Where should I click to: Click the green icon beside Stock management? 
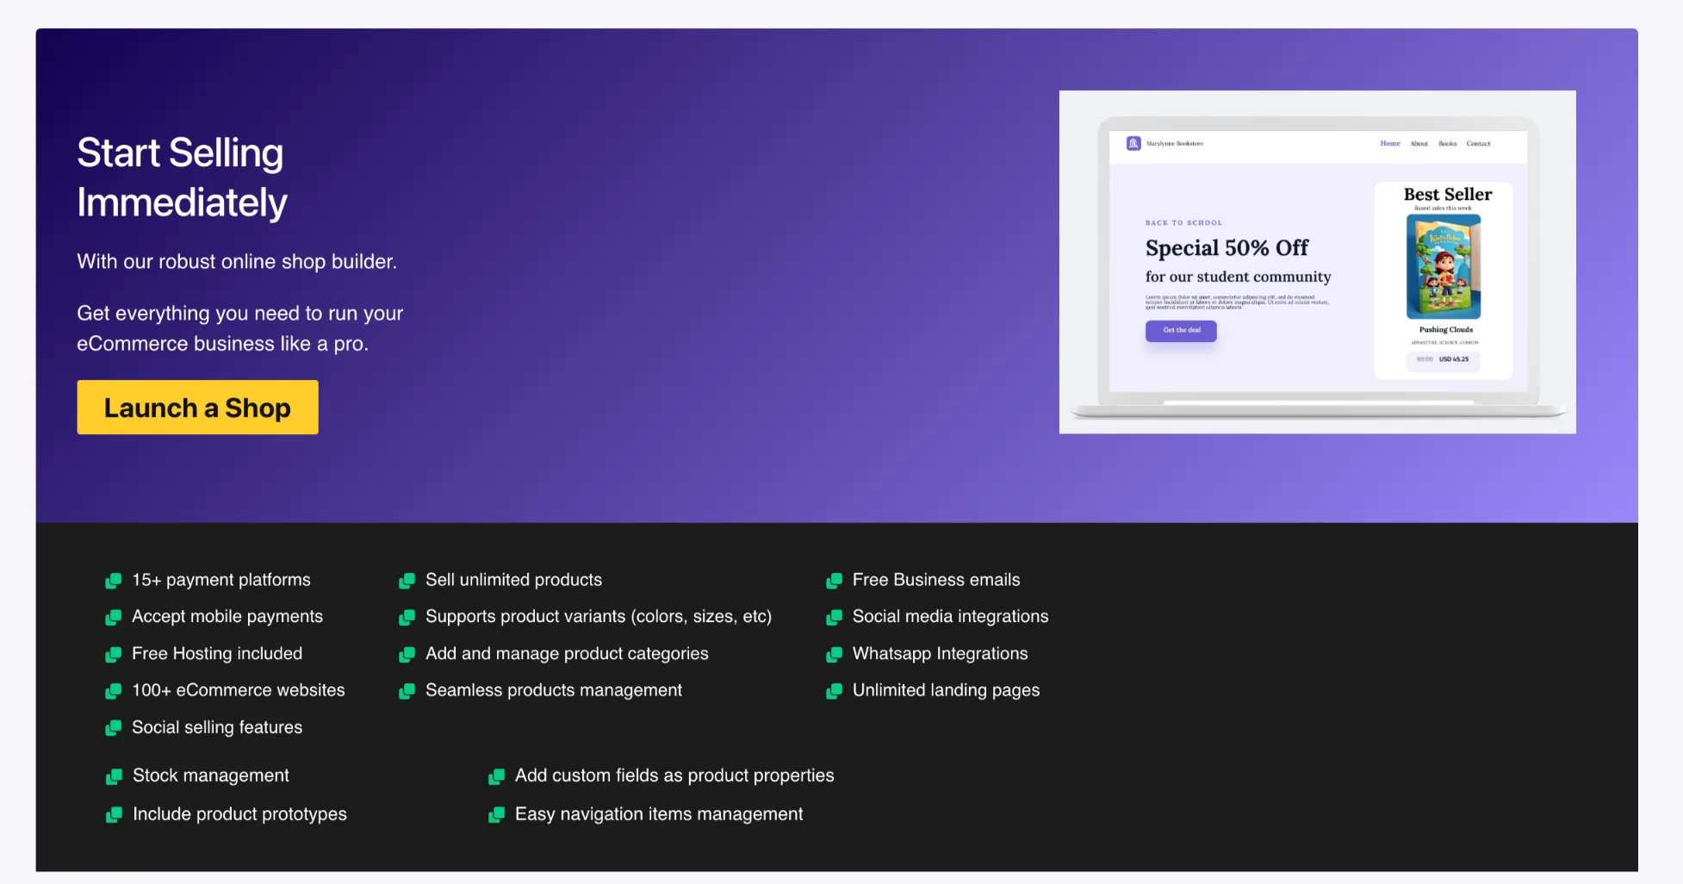114,776
